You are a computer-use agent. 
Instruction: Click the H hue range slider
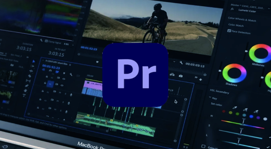coord(243,124)
